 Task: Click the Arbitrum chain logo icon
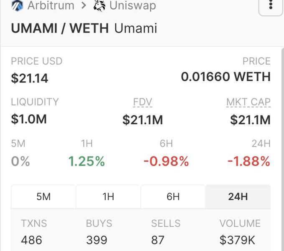[18, 5]
